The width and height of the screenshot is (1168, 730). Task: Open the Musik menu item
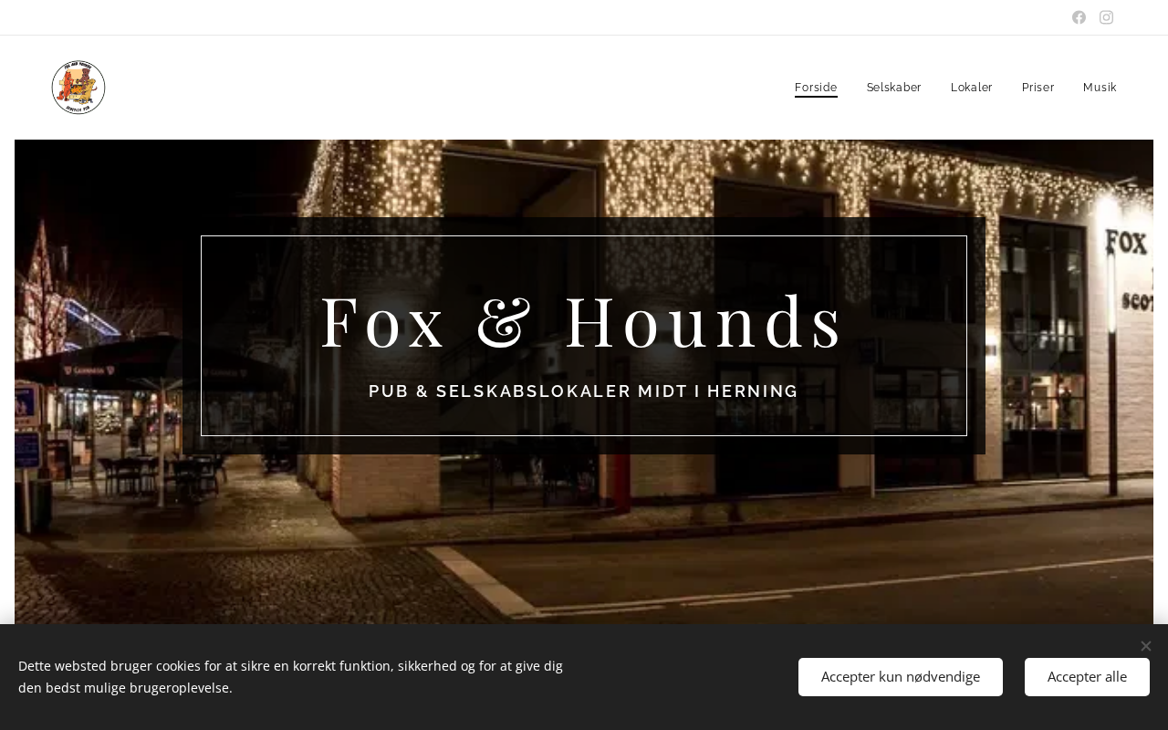pos(1100,88)
